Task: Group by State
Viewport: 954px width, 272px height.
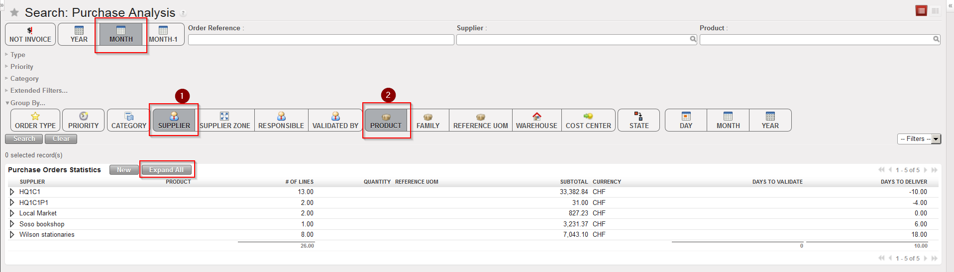Action: click(x=638, y=121)
